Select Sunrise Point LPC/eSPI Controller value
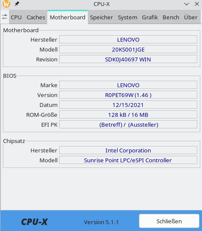 [x=128, y=160]
